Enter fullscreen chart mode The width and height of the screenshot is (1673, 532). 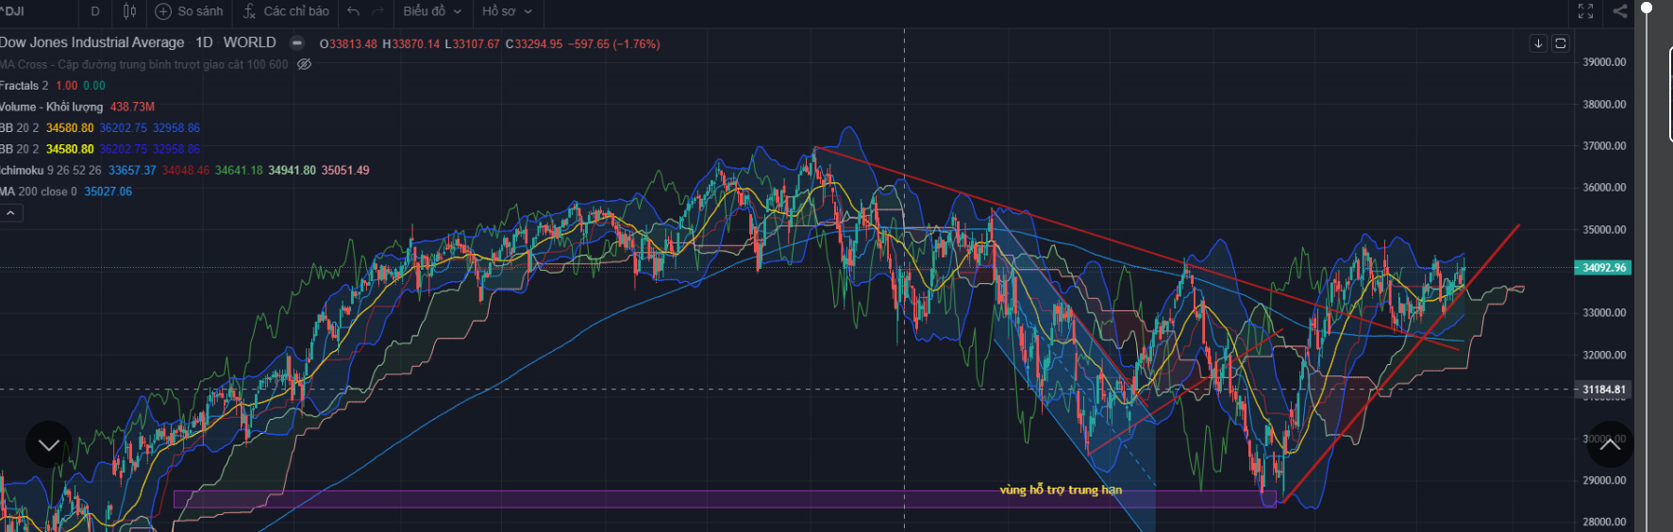tap(1585, 11)
